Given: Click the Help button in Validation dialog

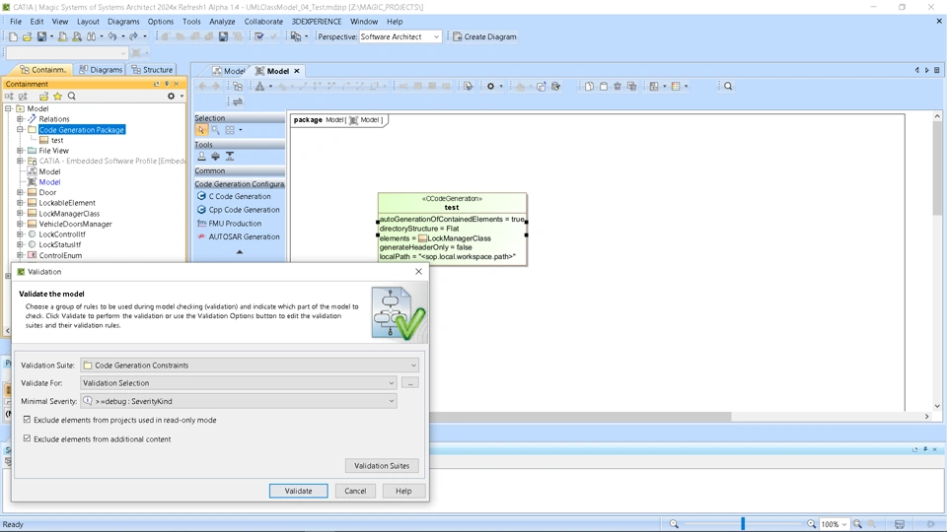Looking at the screenshot, I should tap(403, 491).
